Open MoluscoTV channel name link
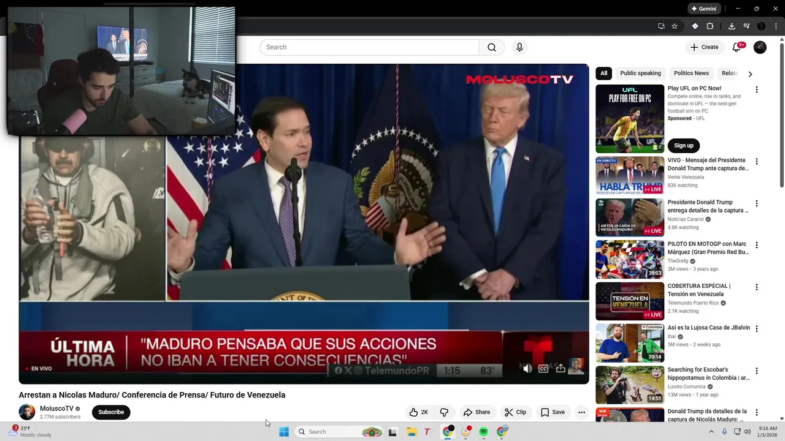The height and width of the screenshot is (441, 785). [x=56, y=409]
